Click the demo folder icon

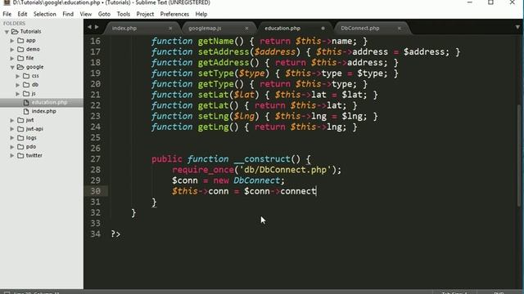click(x=20, y=49)
